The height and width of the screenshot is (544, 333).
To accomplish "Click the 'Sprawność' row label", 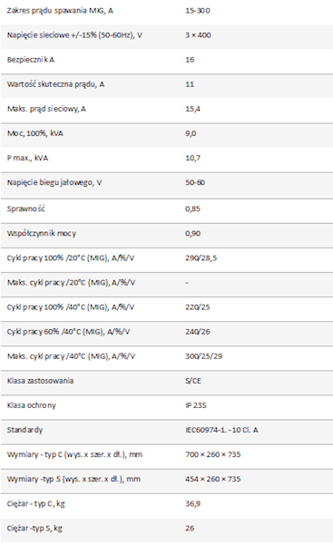I will (x=26, y=209).
